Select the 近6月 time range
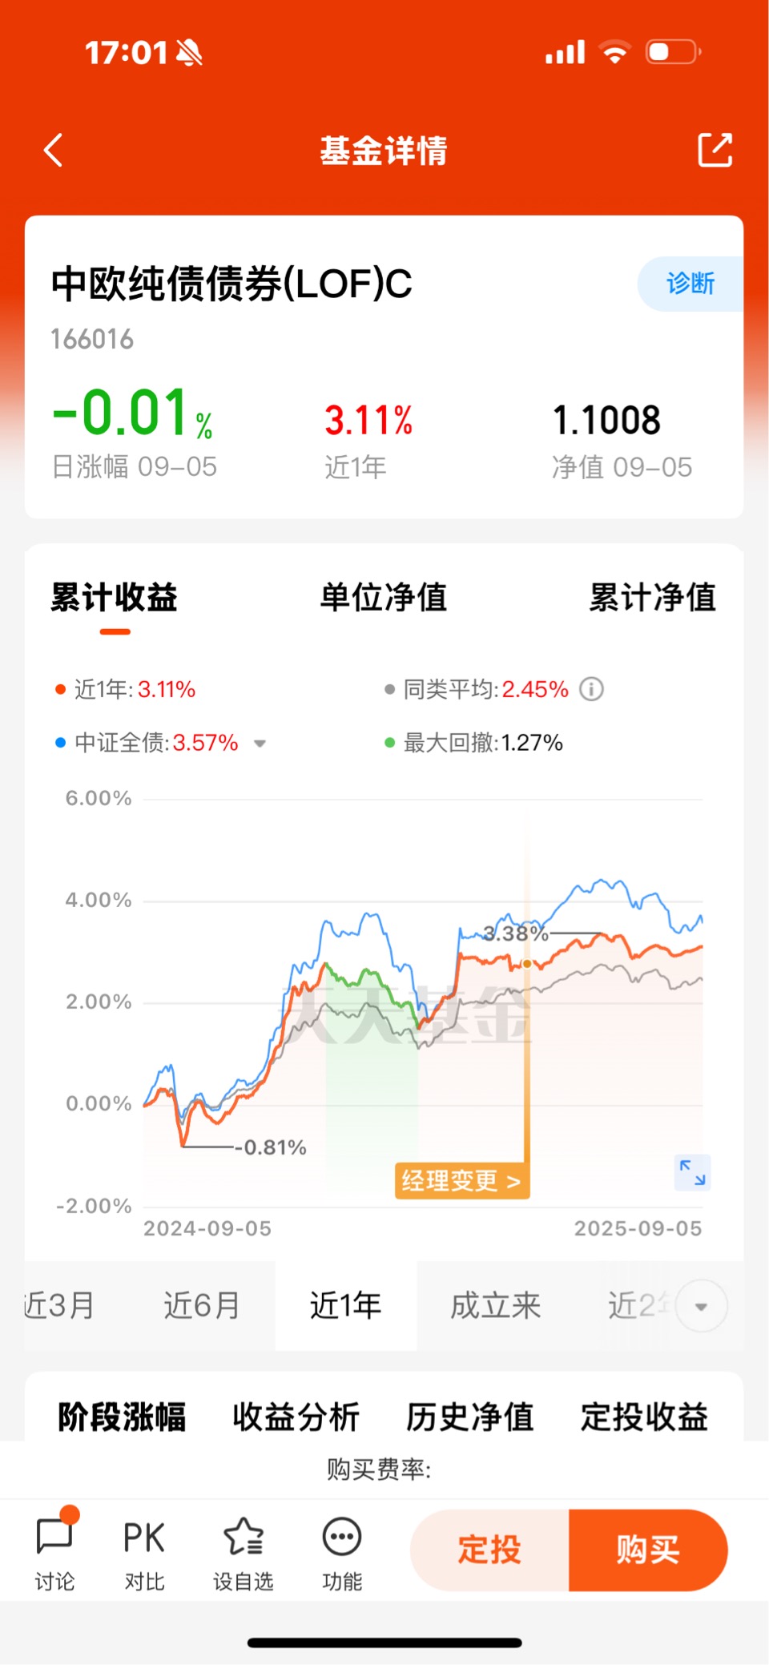The image size is (769, 1665). tap(202, 1306)
